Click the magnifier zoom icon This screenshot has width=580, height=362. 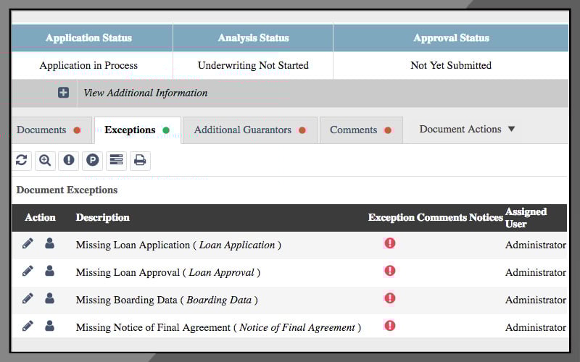click(x=45, y=160)
